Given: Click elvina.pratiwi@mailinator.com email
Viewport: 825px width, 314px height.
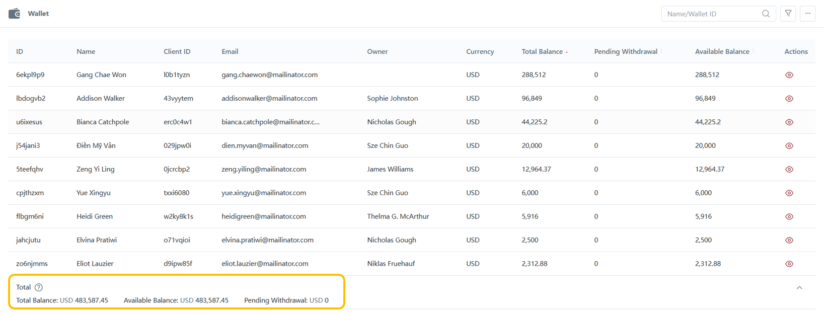Looking at the screenshot, I should point(267,240).
